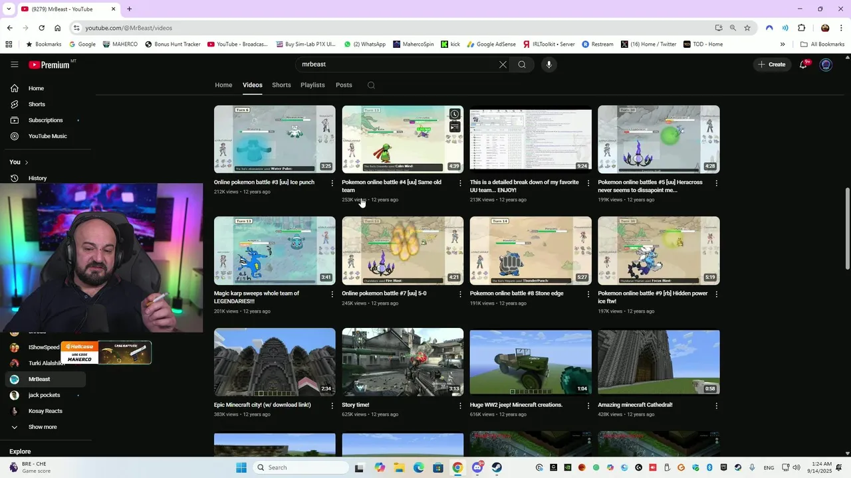The image size is (851, 478).
Task: Switch to channel Shorts tab
Action: (x=281, y=85)
